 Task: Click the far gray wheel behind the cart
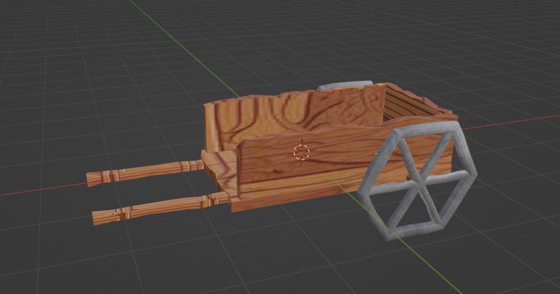tap(344, 85)
